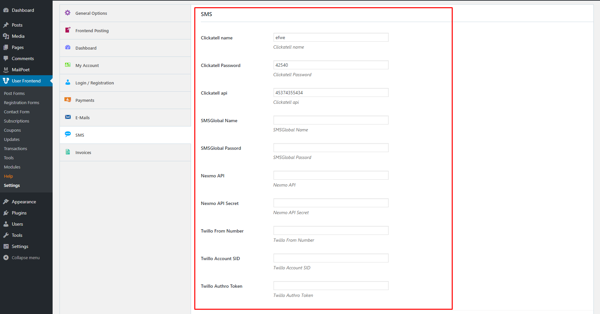Collapse the admin menu
The height and width of the screenshot is (314, 600).
26,258
